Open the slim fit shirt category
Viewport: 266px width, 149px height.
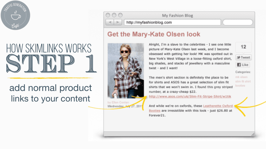click(x=243, y=81)
